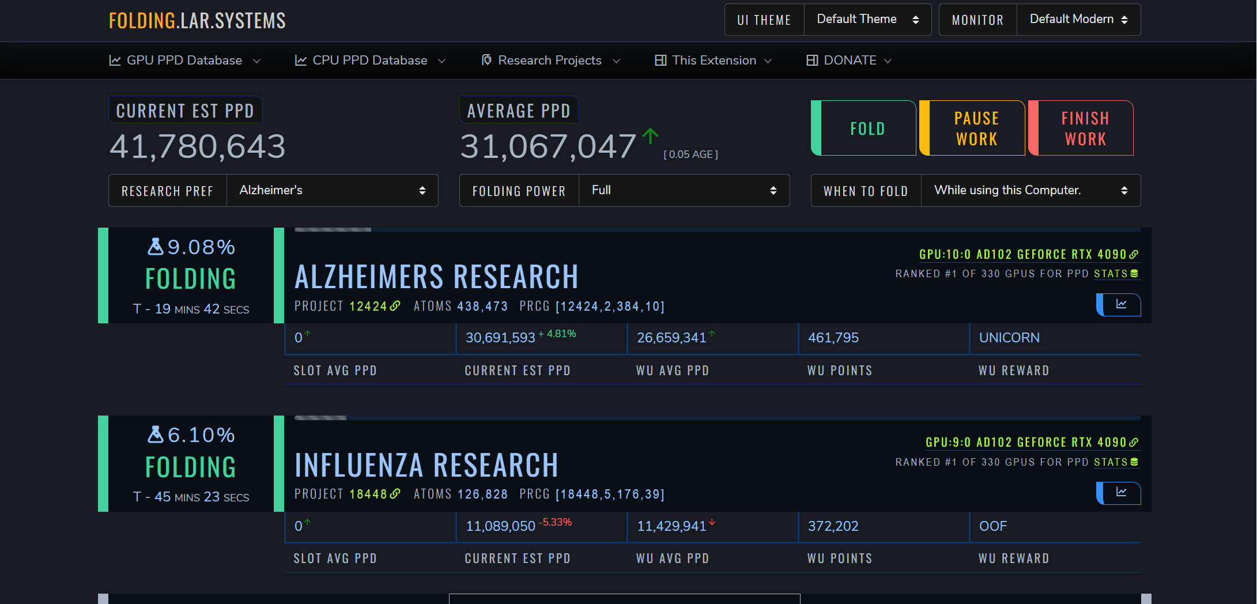Click Influenza Research progress bar
Image resolution: width=1257 pixels, height=604 pixels.
[718, 418]
